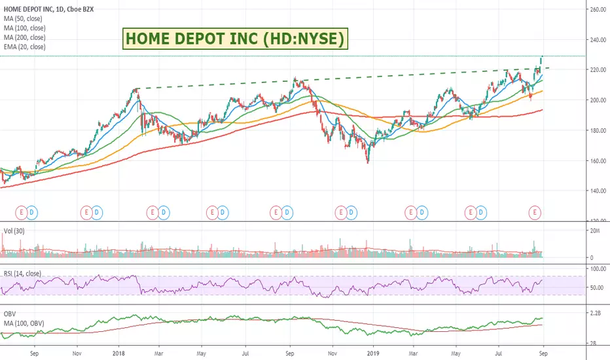Image resolution: width=610 pixels, height=360 pixels.
Task: Click the 160.00 price axis label
Action: 598,161
